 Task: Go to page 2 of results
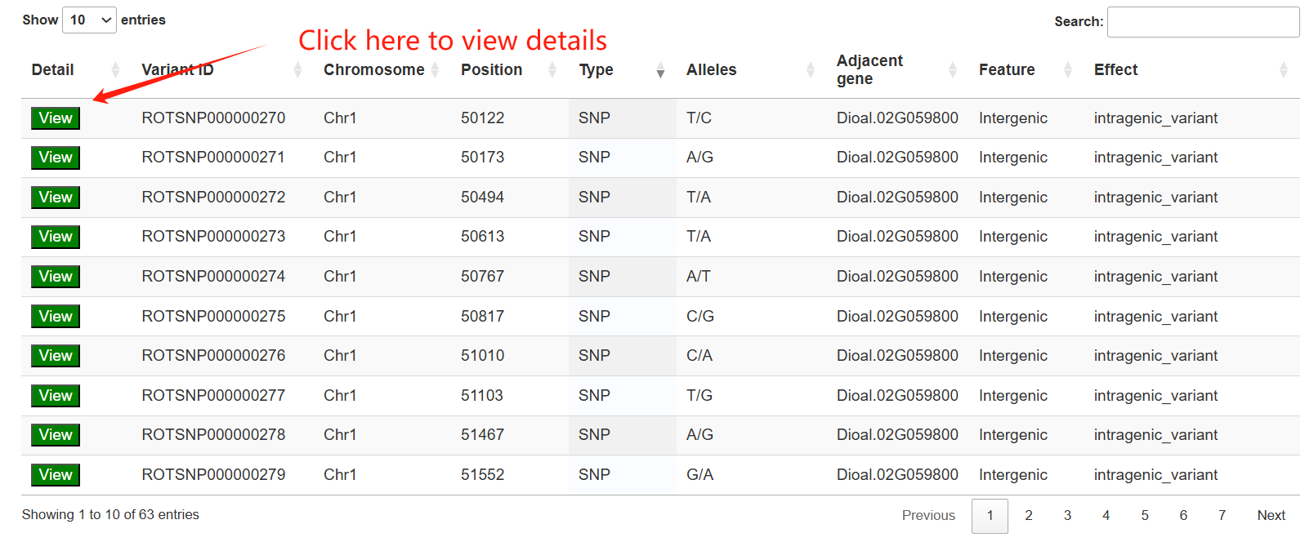coord(1029,515)
